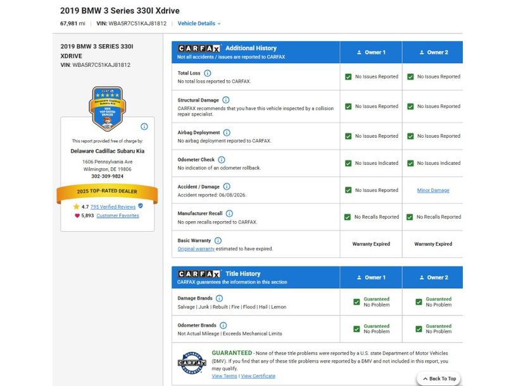The height and width of the screenshot is (386, 516).
Task: Select the Owner 1 column header in Title History
Action: point(371,277)
